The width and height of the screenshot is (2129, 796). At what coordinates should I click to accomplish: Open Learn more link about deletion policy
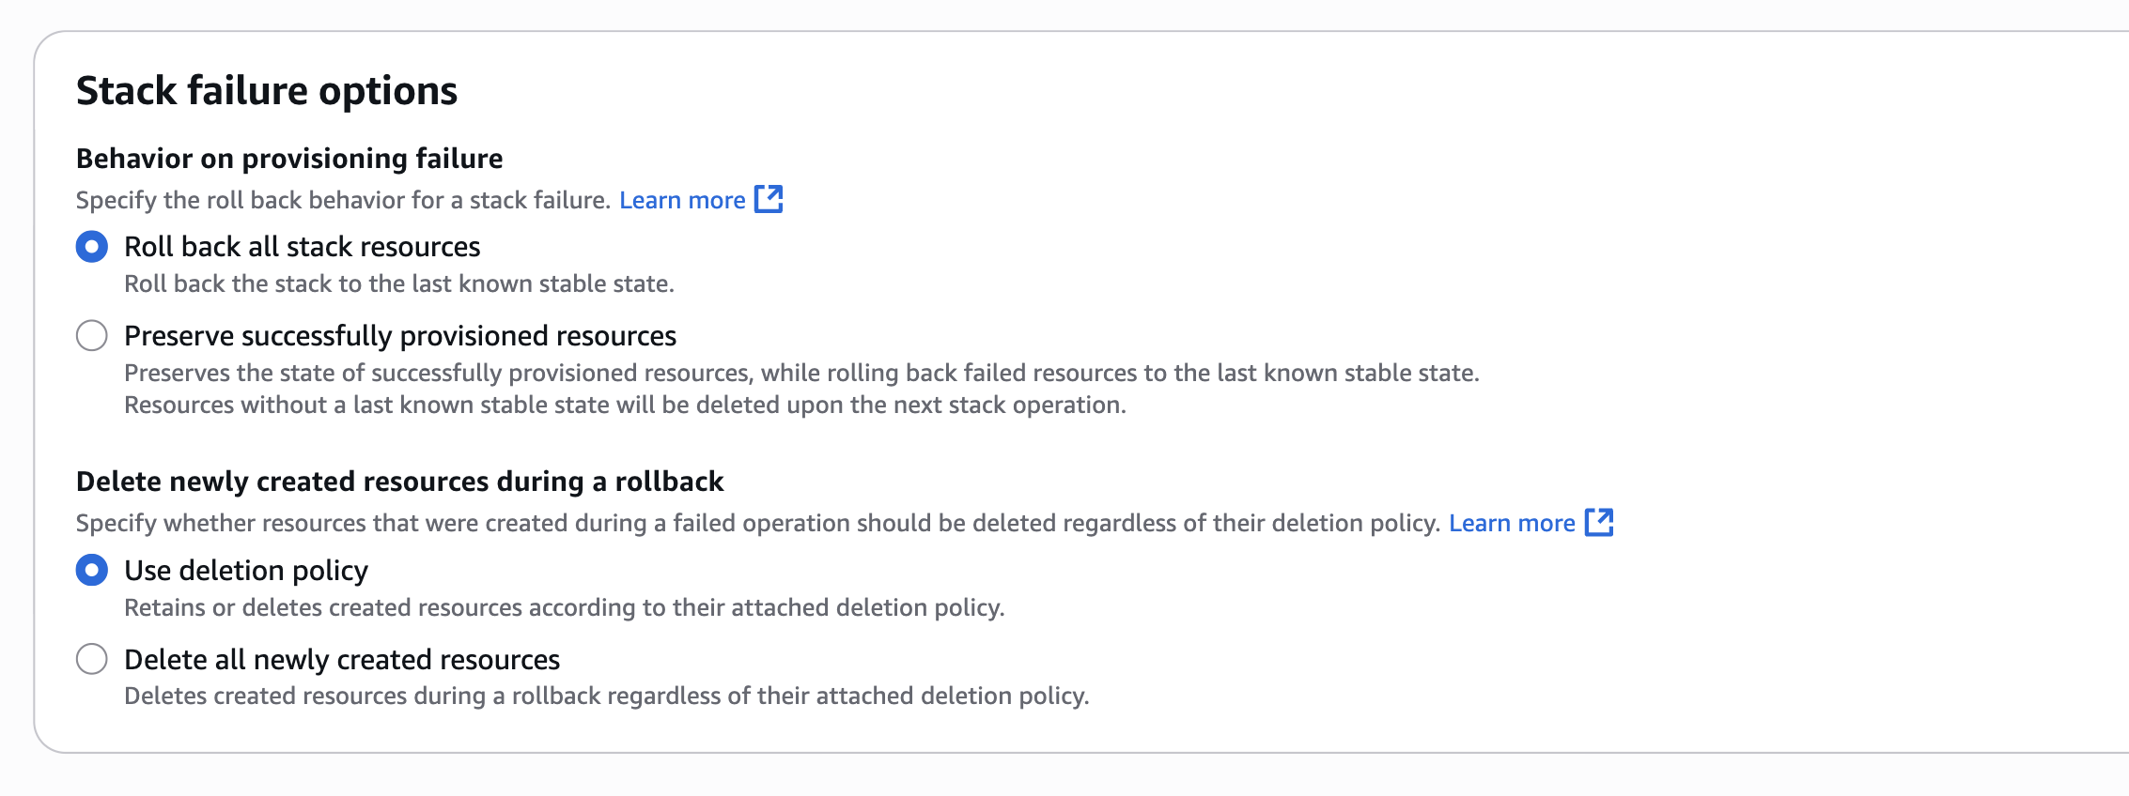point(1511,523)
